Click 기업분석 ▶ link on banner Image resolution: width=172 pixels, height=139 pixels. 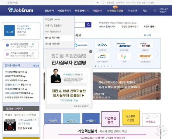click(x=99, y=94)
